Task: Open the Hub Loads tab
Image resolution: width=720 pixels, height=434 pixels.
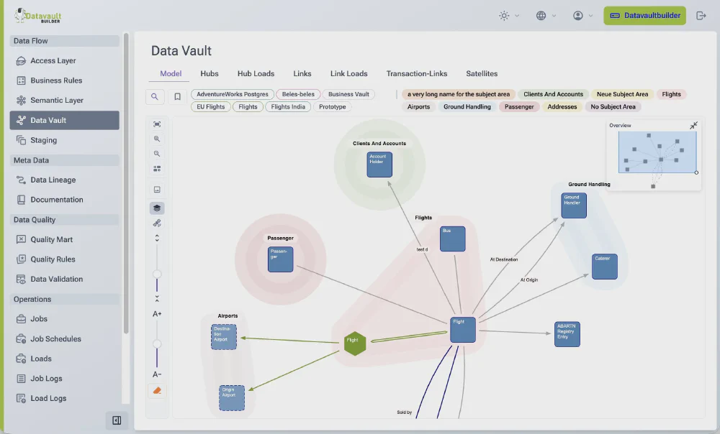Action: click(x=256, y=73)
